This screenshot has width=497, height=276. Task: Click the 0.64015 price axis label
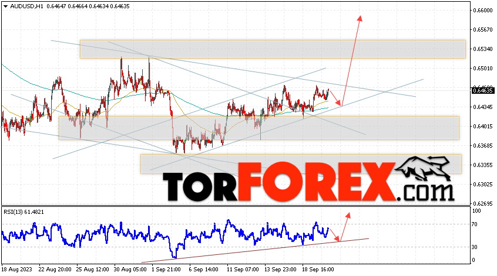click(483, 127)
